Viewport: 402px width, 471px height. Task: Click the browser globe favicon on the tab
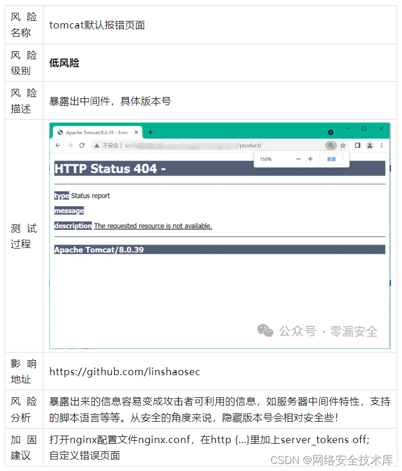pos(60,132)
